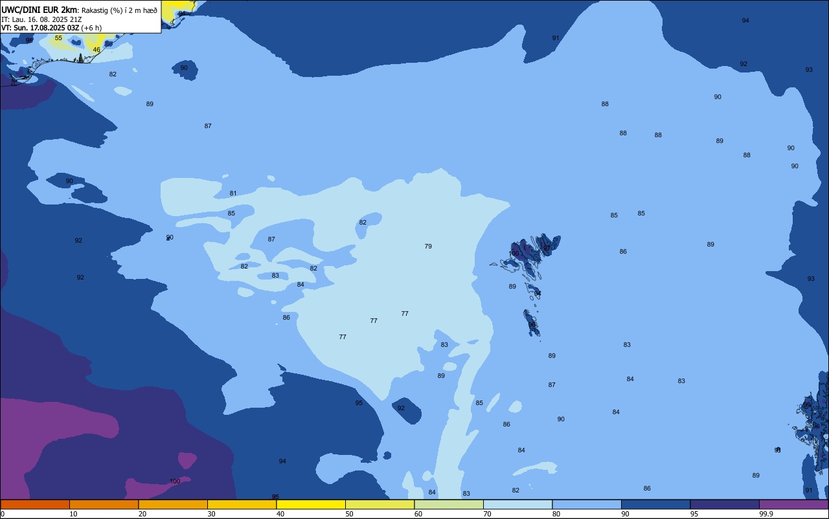Pick the pale green 60–70 legend segment
This screenshot has width=829, height=519.
(449, 504)
